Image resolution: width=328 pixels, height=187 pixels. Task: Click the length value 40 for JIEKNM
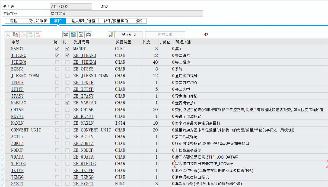pyautogui.click(x=155, y=62)
